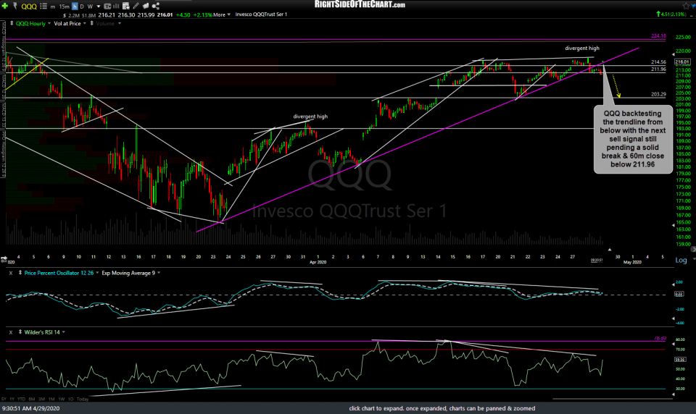Toggle Log scale on price axis
The image size is (696, 414).
681,260
